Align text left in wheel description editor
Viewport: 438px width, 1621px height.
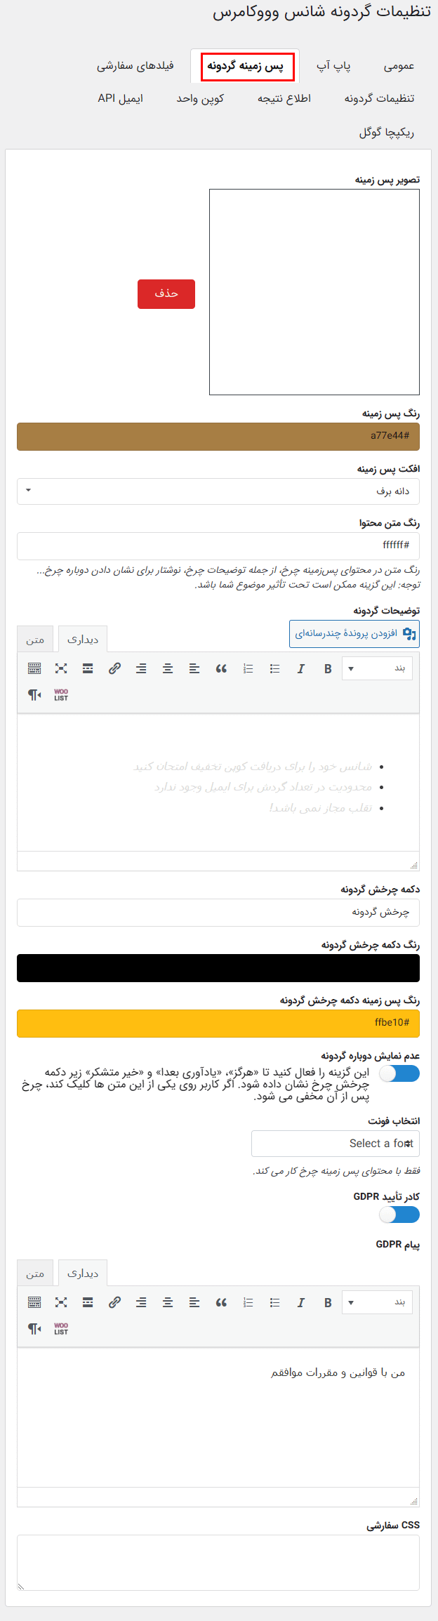[x=194, y=668]
